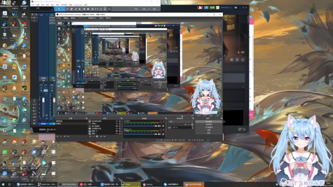Select the Eraser tool in Studio One toolbar

(71, 9)
